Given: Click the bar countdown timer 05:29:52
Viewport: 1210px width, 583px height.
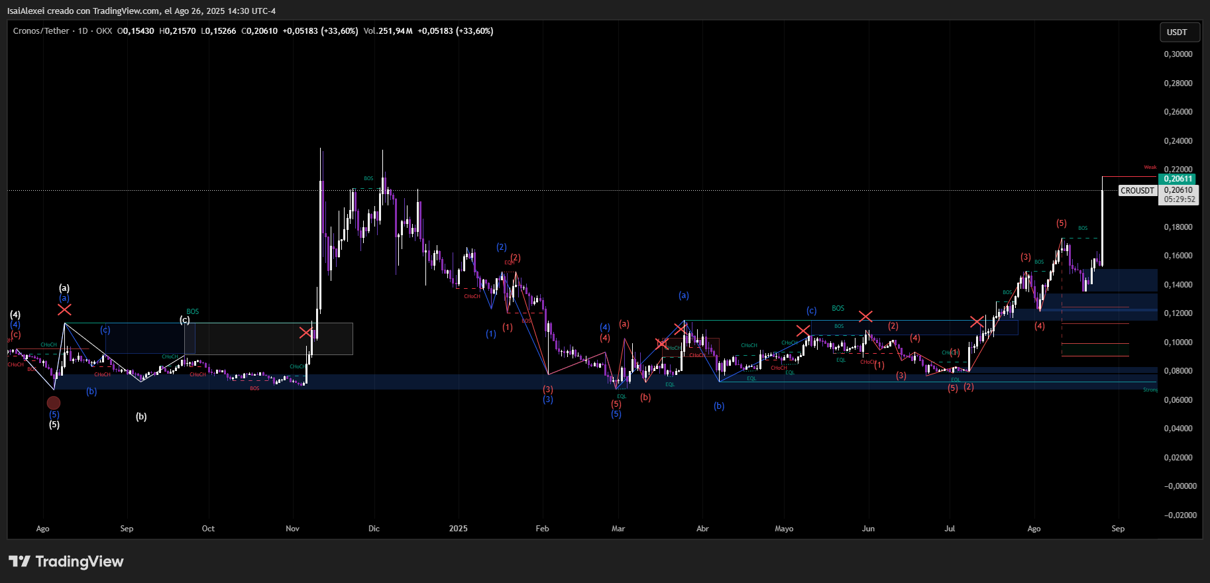Looking at the screenshot, I should coord(1180,199).
